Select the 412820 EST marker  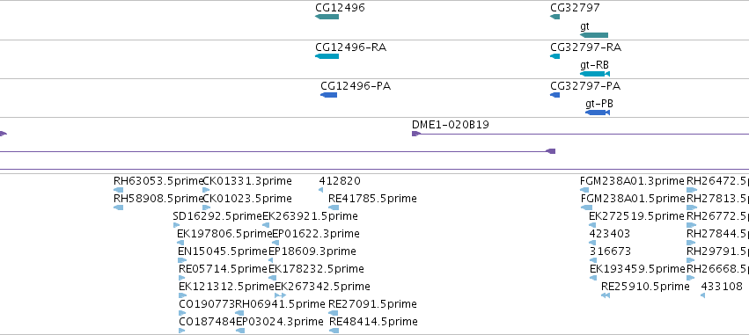click(320, 190)
